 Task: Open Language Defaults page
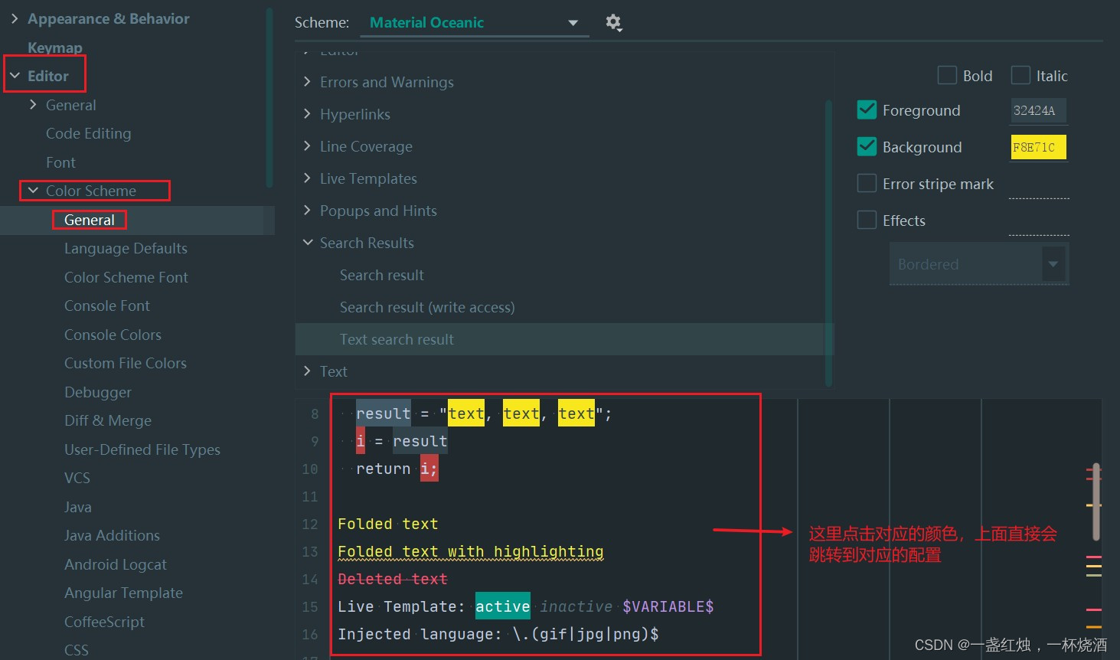point(126,248)
